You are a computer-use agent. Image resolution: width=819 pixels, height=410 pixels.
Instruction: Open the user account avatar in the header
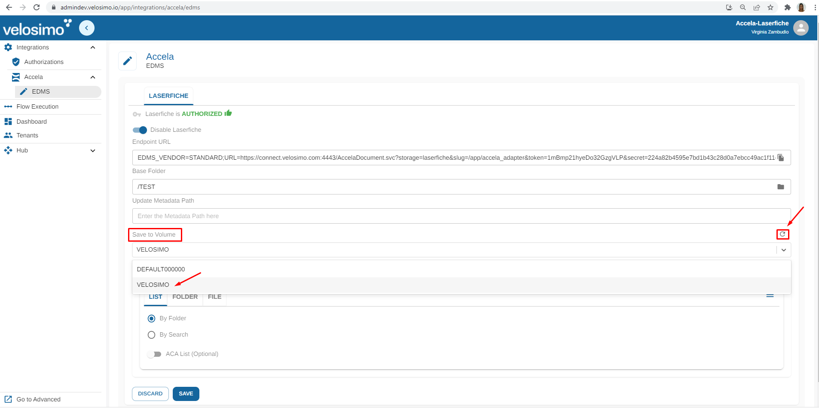pyautogui.click(x=801, y=28)
